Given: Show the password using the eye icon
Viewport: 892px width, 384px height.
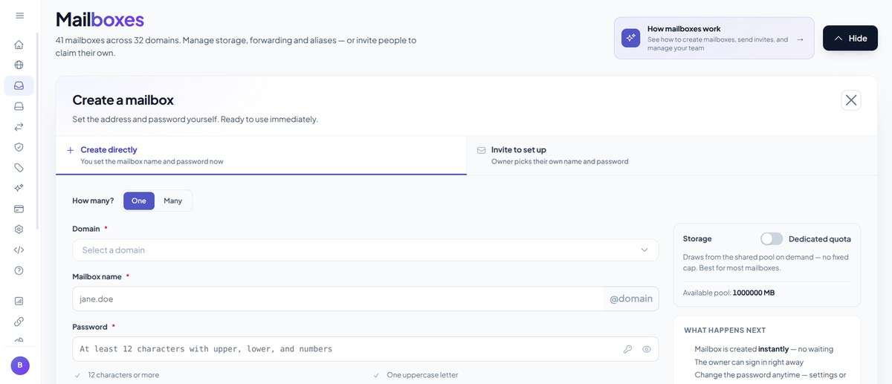Looking at the screenshot, I should [647, 349].
